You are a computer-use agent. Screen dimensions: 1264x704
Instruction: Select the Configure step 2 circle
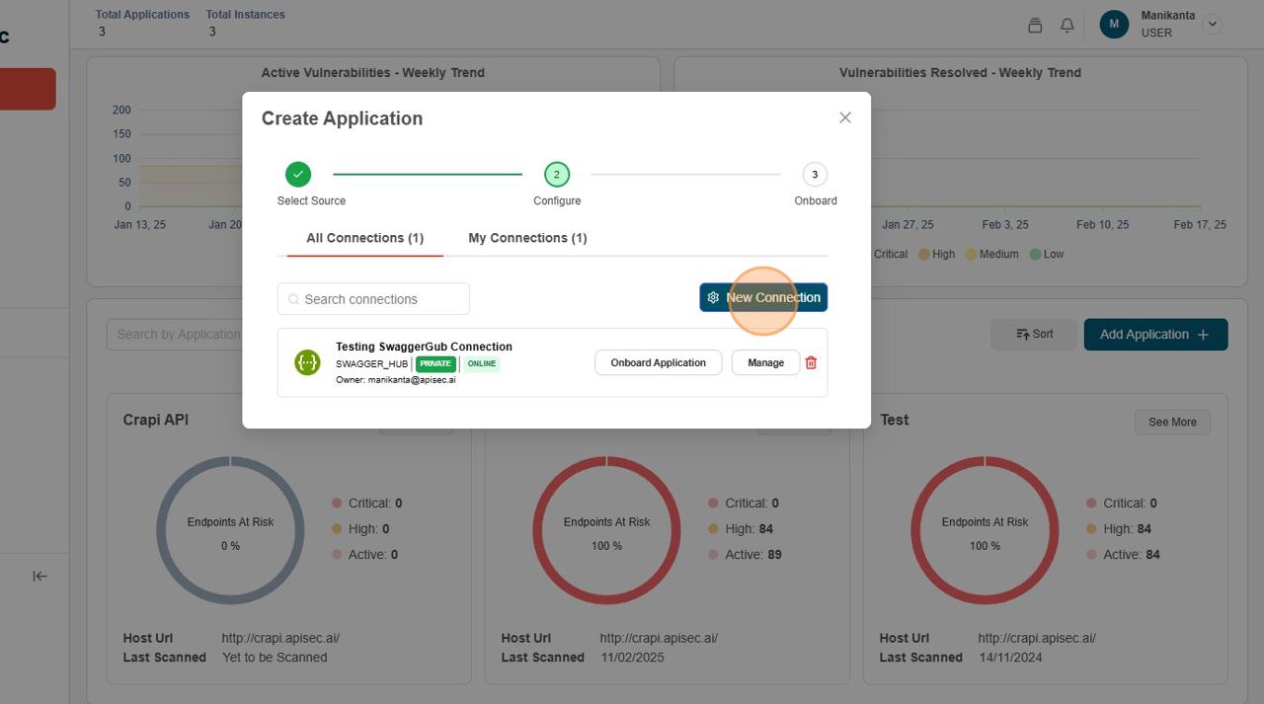[556, 175]
